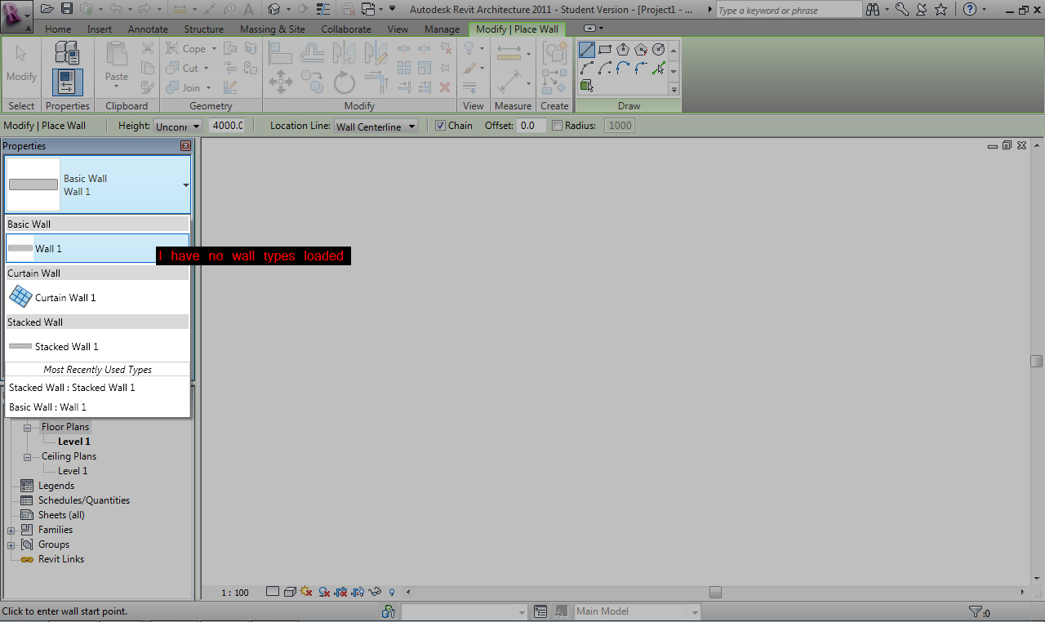Click the Detail Level icon in view control bar
The height and width of the screenshot is (622, 1045).
273,592
